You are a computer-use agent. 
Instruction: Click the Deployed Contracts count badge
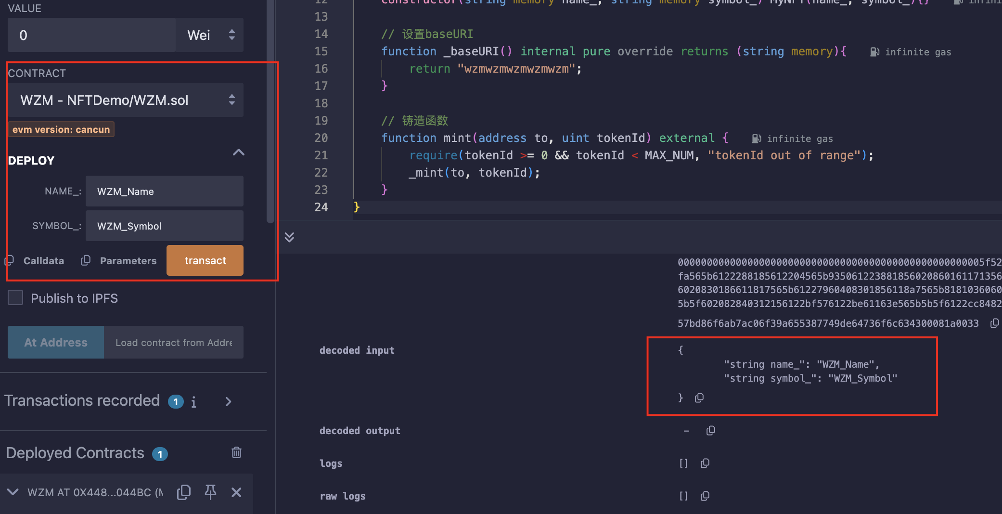pos(160,454)
